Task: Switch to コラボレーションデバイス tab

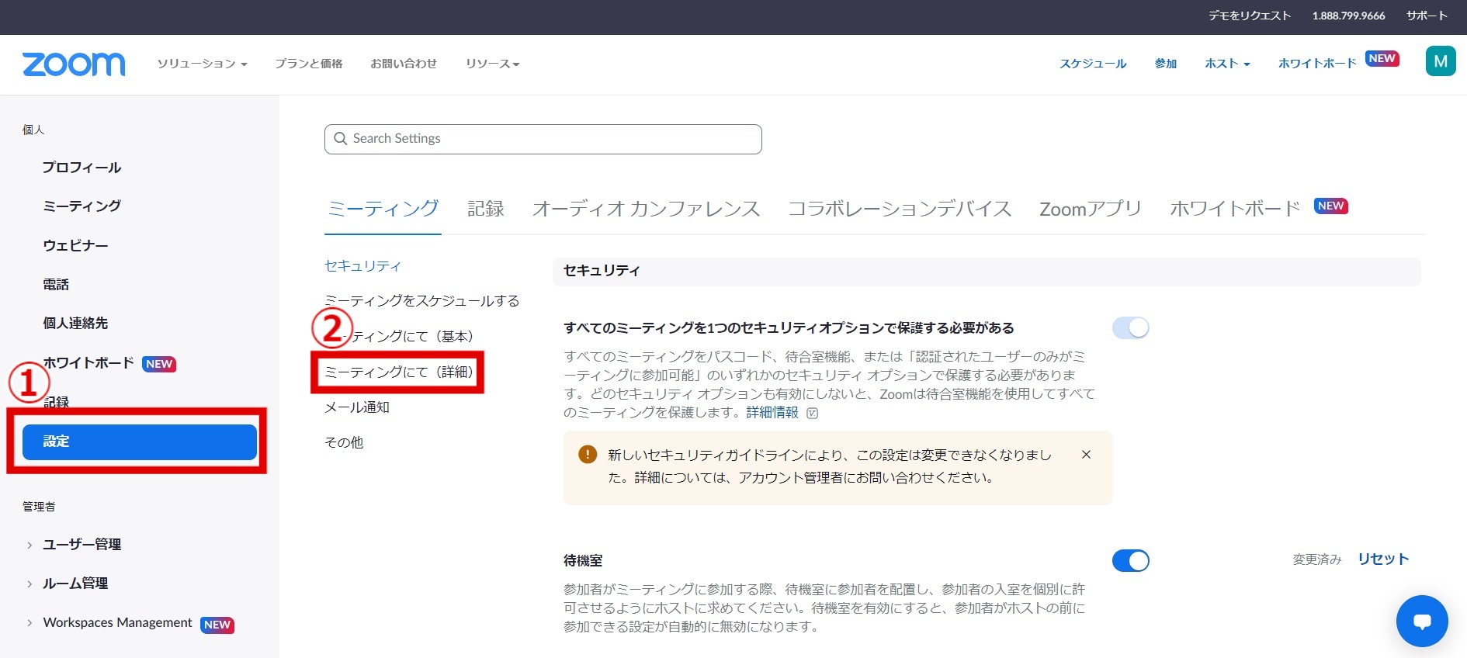Action: 900,209
